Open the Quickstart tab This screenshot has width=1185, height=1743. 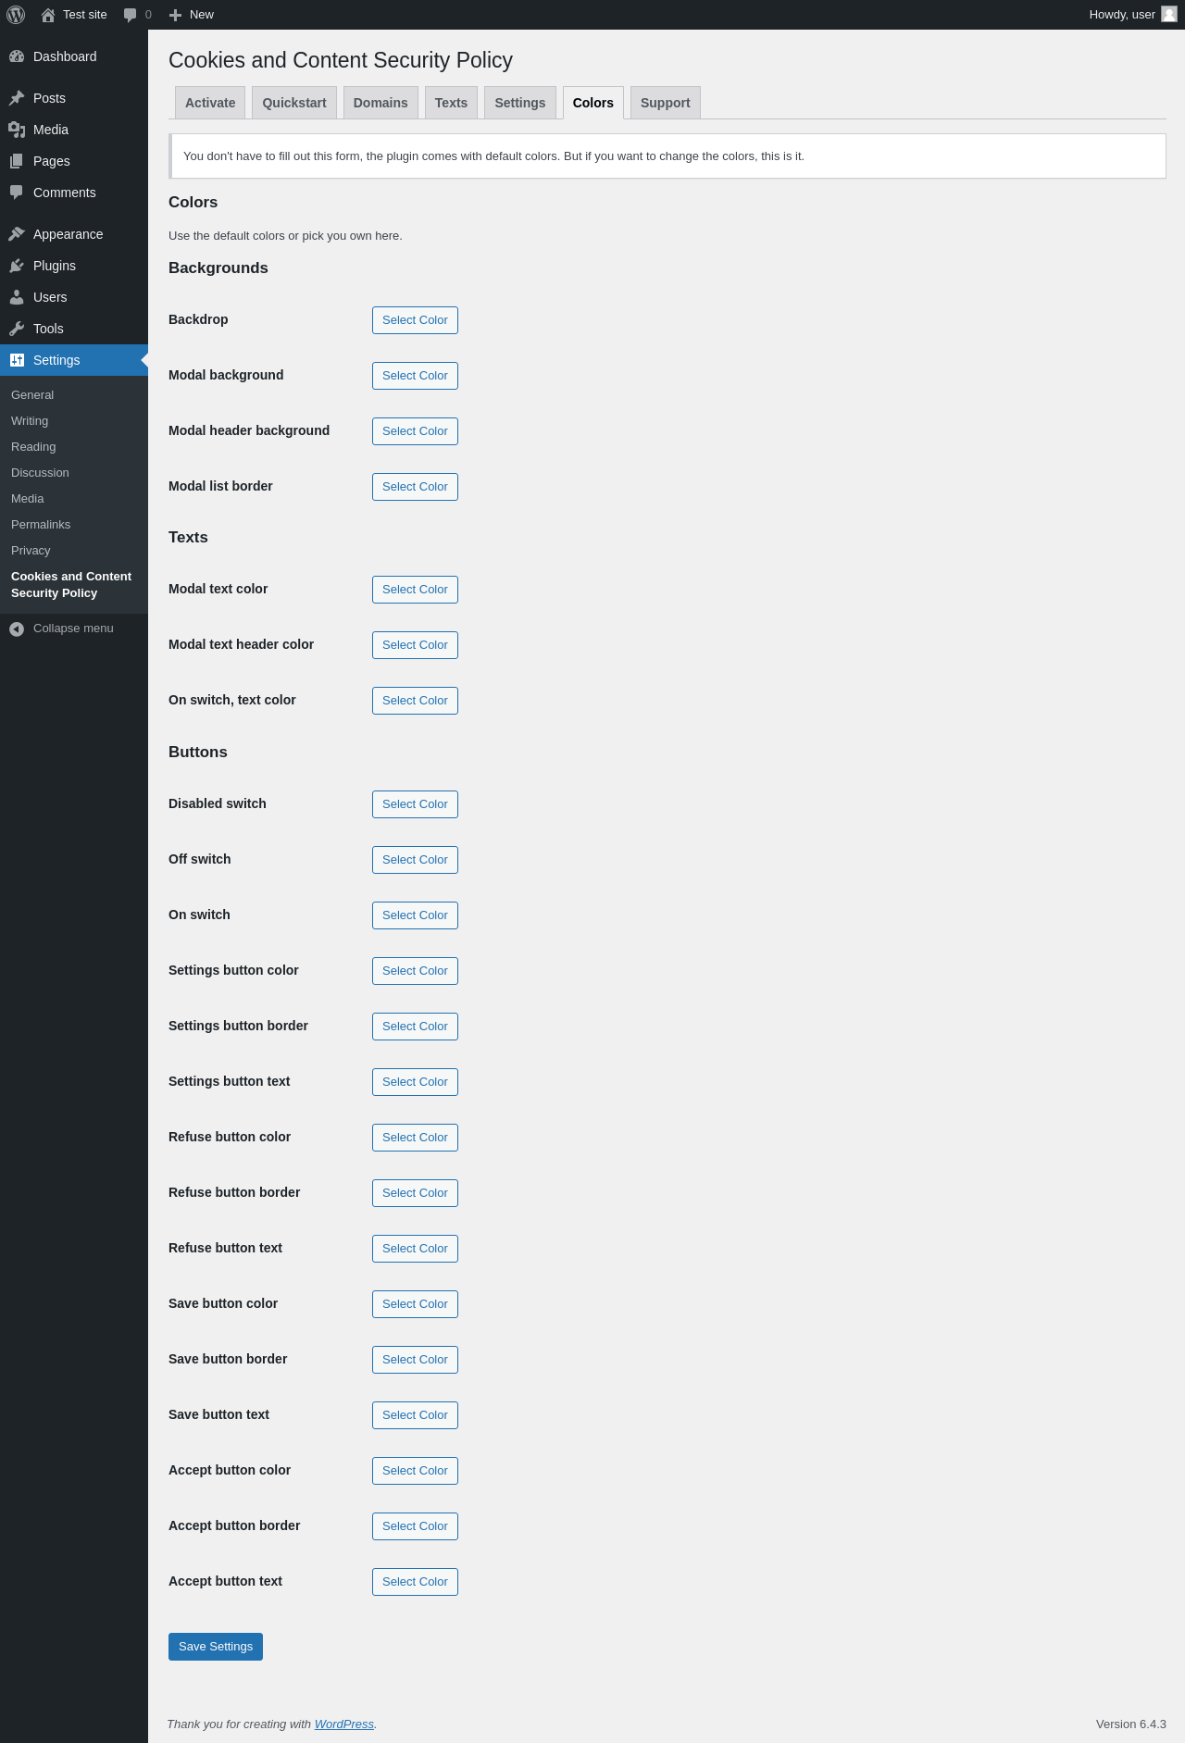coord(294,103)
